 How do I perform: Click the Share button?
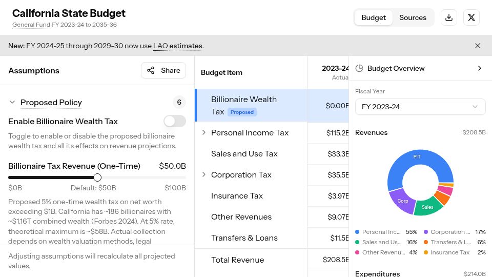point(163,70)
